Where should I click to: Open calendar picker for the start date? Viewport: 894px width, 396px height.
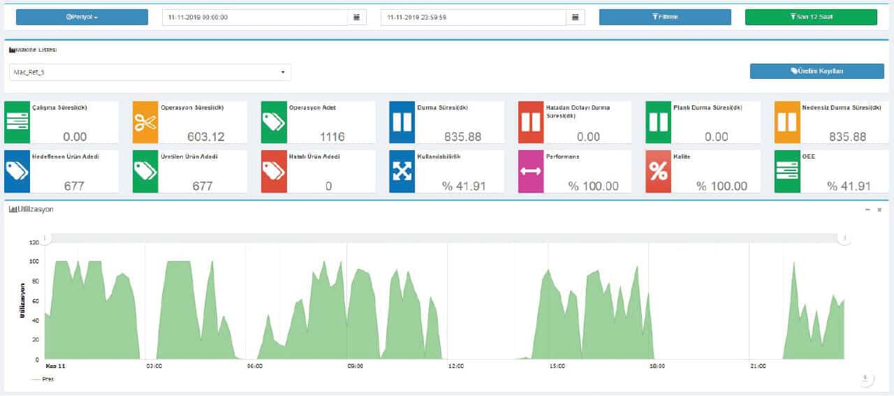(357, 17)
